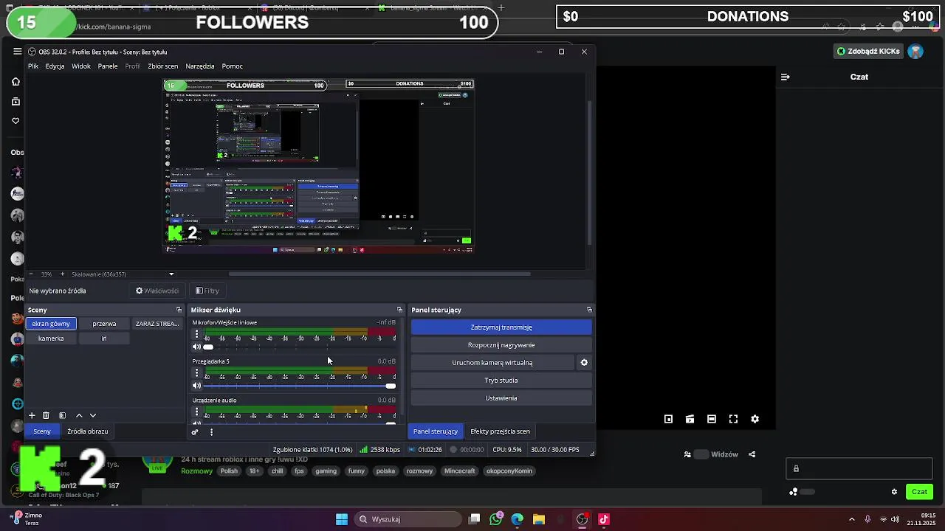This screenshot has width=945, height=531.
Task: Open advanced audio properties gear icon
Action: pos(196,432)
